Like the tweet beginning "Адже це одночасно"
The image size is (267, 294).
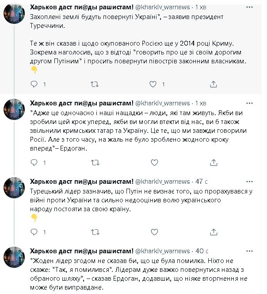click(153, 163)
